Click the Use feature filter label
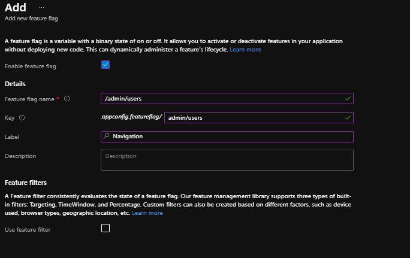 [28, 230]
